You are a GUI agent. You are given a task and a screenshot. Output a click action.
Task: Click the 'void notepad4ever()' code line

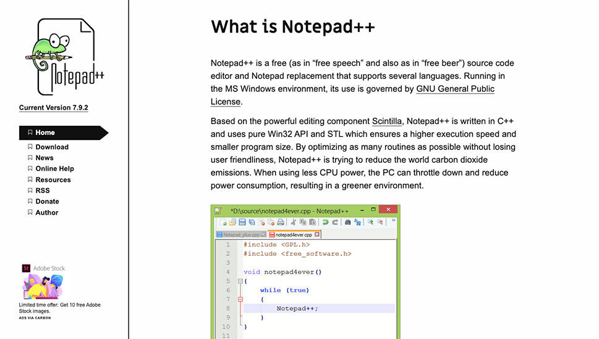(x=283, y=272)
